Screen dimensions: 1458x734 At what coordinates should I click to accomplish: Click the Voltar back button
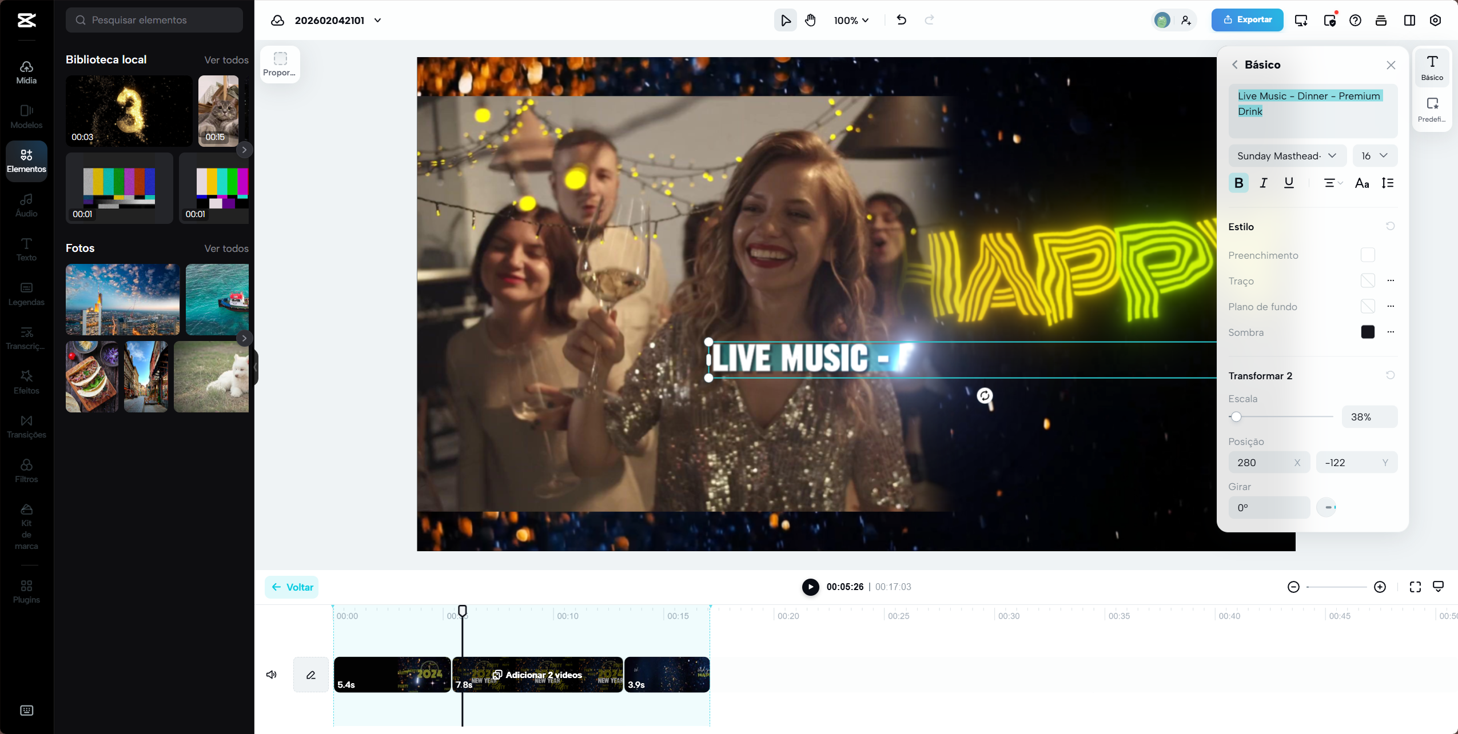click(x=292, y=587)
